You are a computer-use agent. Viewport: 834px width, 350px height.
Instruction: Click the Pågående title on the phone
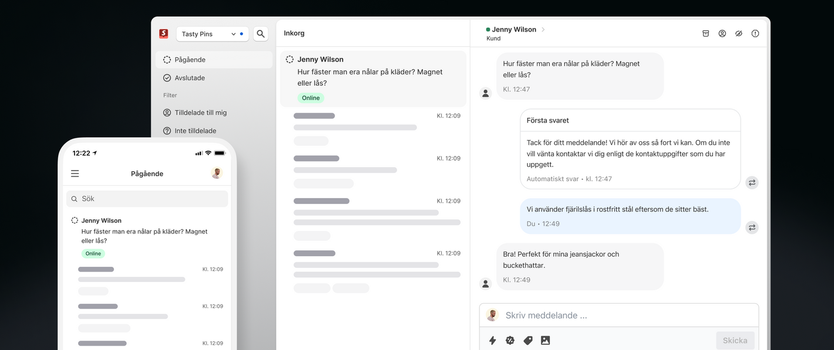coord(147,174)
